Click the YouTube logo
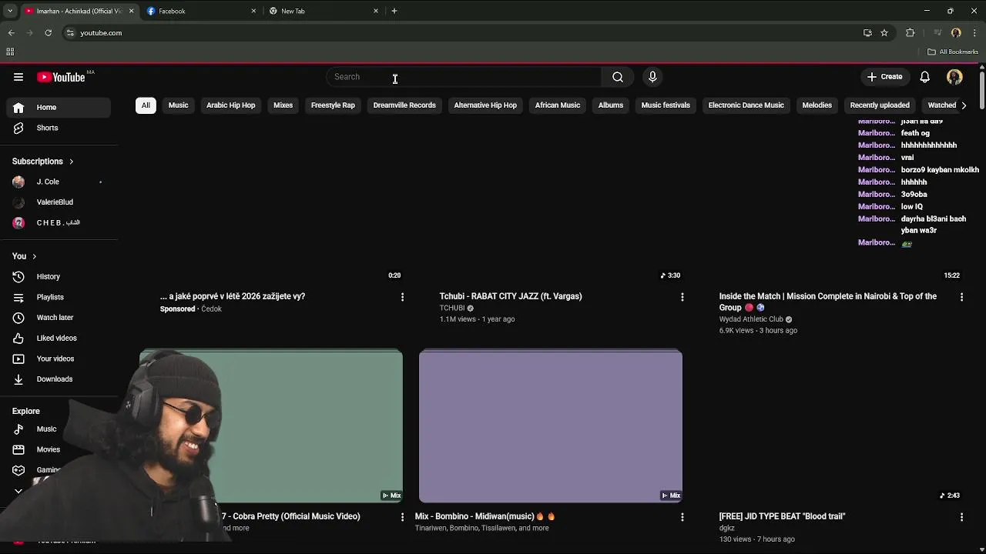The image size is (986, 554). [61, 77]
